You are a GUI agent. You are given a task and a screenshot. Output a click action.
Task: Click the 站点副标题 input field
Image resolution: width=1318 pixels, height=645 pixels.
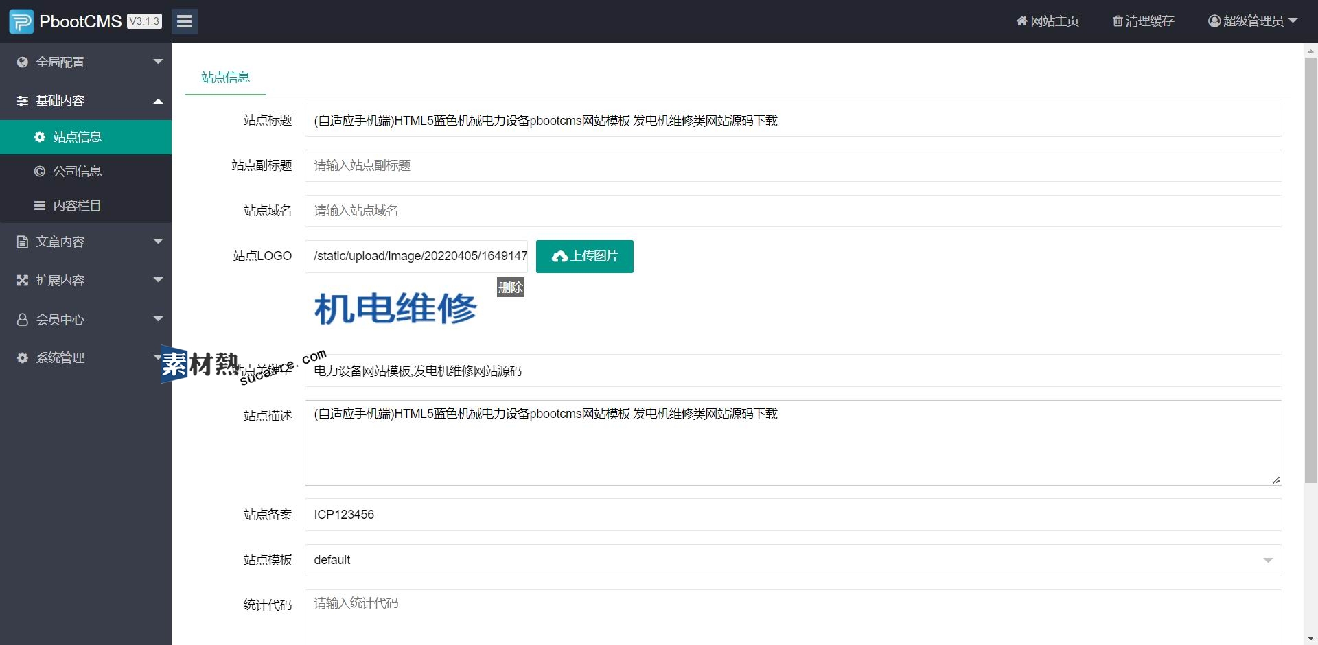793,165
